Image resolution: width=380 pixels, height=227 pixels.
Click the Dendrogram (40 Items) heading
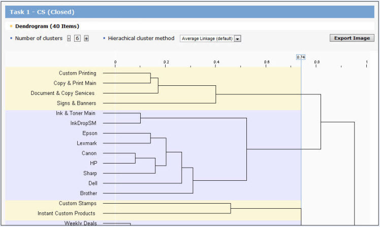[47, 26]
